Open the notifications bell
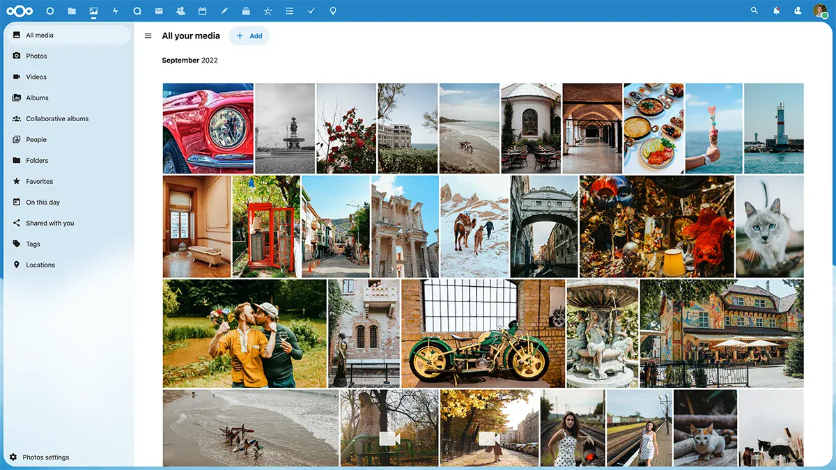836x470 pixels. click(x=776, y=10)
